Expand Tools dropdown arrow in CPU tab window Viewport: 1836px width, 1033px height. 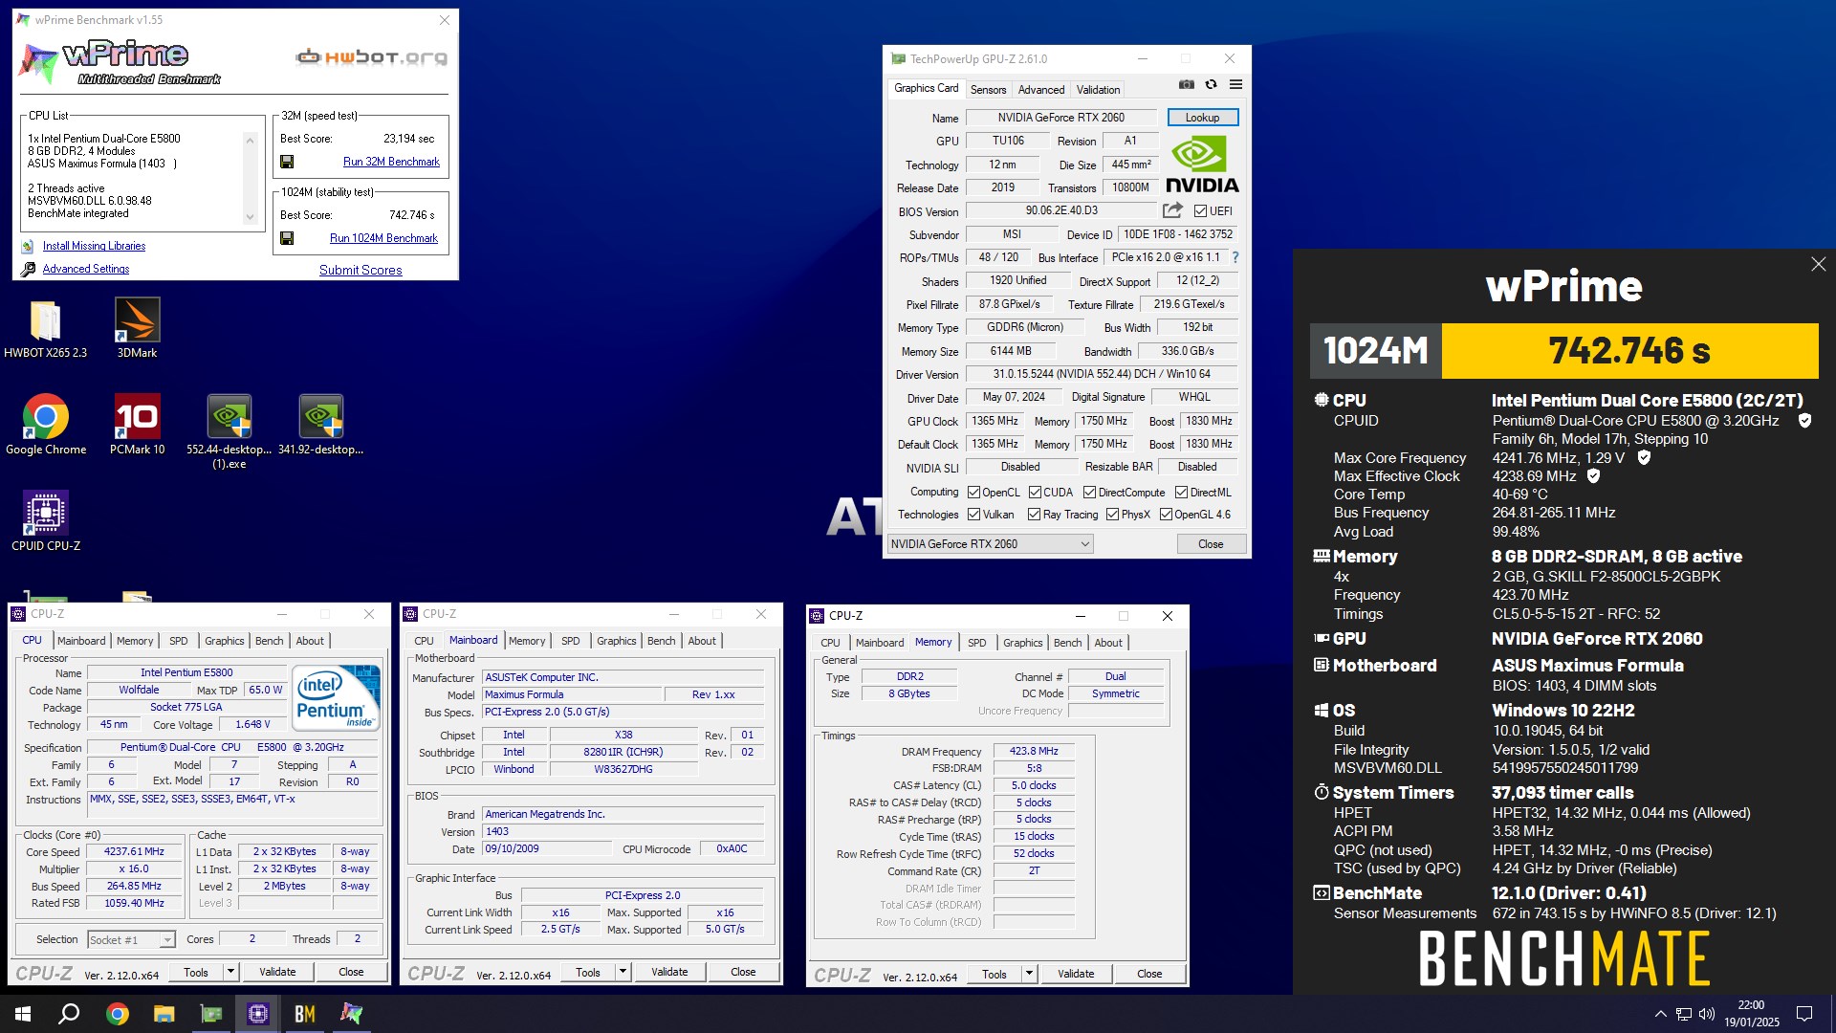tap(230, 972)
